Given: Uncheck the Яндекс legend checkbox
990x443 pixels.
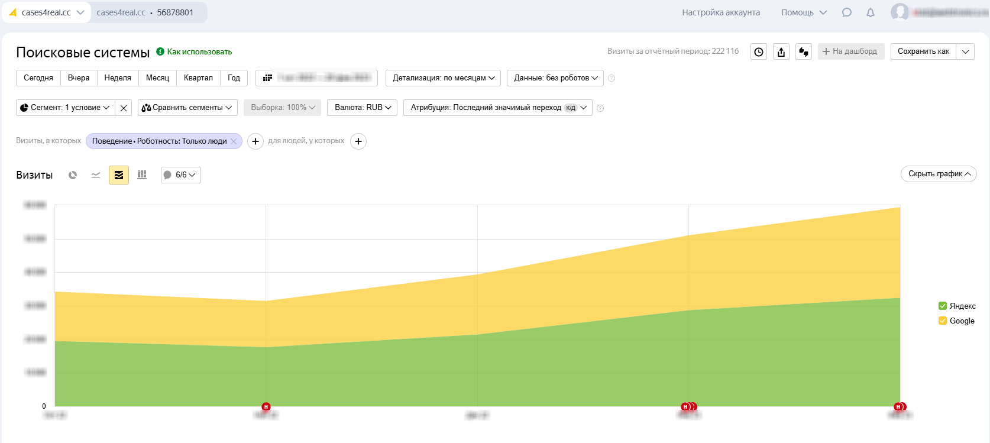Looking at the screenshot, I should tap(943, 306).
